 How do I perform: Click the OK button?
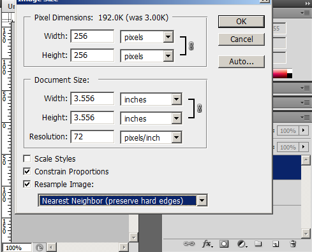(x=241, y=22)
